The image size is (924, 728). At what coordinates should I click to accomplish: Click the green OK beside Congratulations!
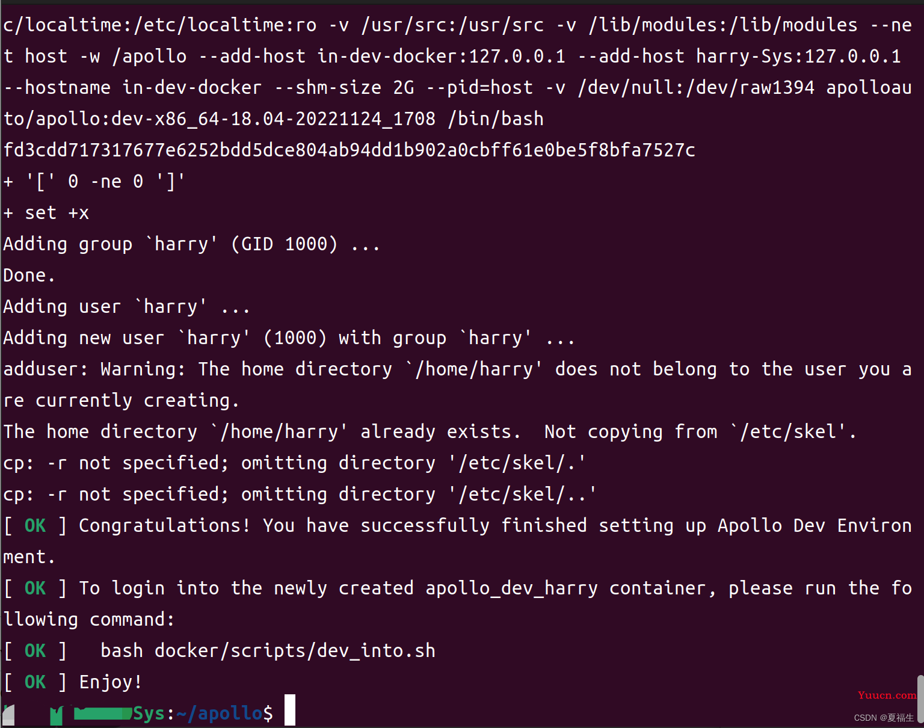tap(35, 525)
